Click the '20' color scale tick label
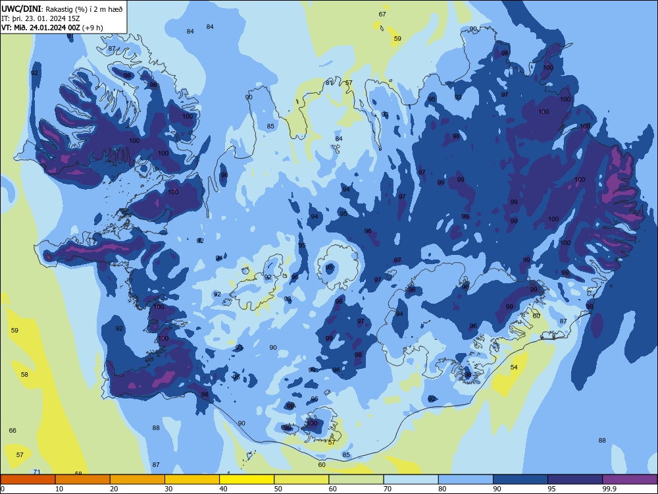This screenshot has width=658, height=494. coord(114,489)
